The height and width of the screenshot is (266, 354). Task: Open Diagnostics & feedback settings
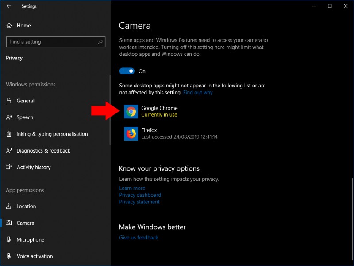click(x=43, y=151)
